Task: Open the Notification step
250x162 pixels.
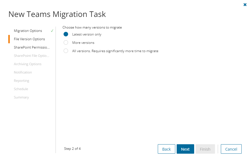Action: (x=23, y=72)
